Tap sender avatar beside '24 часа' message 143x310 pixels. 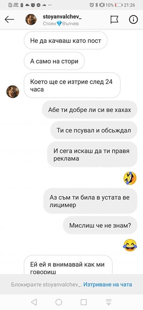(13, 91)
